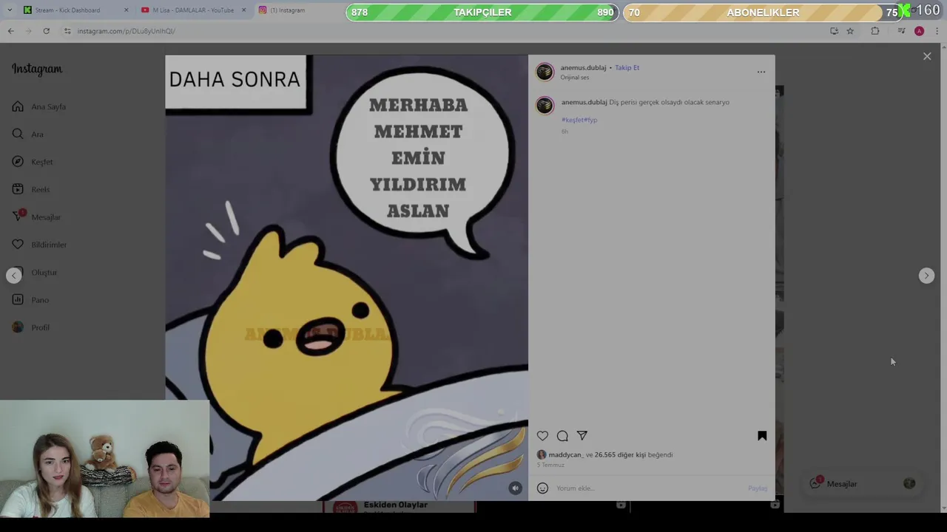Viewport: 947px width, 532px height.
Task: Click Takip Et to follow
Action: [627, 67]
